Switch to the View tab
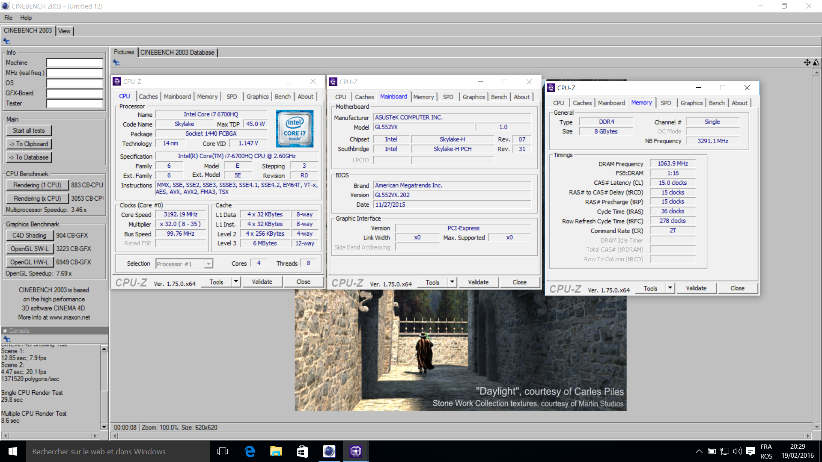Image resolution: width=822 pixels, height=462 pixels. [x=64, y=31]
